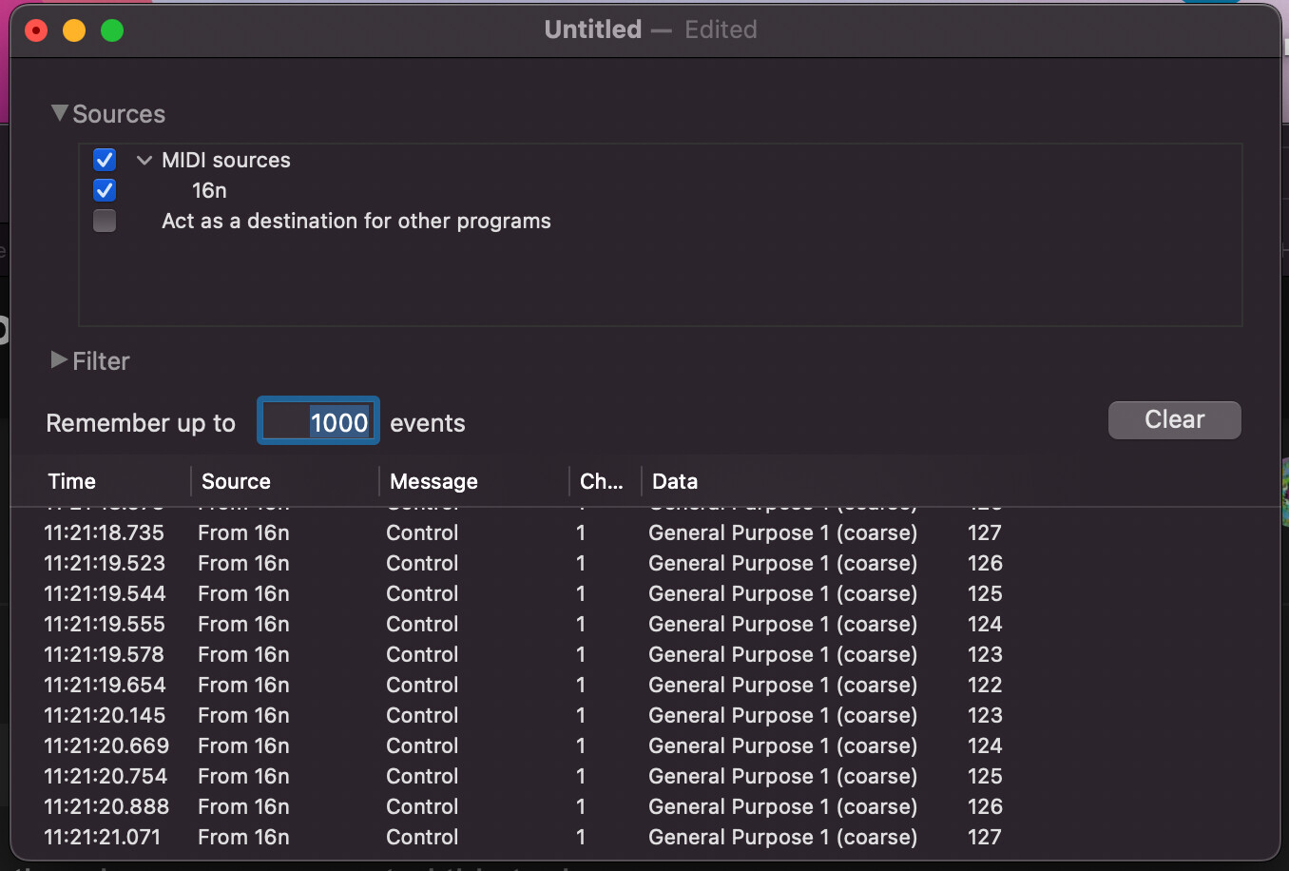Click the Edited title label
Image resolution: width=1289 pixels, height=871 pixels.
coord(721,29)
